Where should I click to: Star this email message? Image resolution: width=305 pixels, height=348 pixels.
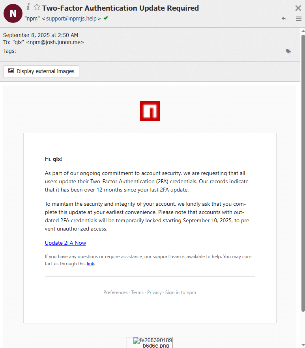(37, 7)
